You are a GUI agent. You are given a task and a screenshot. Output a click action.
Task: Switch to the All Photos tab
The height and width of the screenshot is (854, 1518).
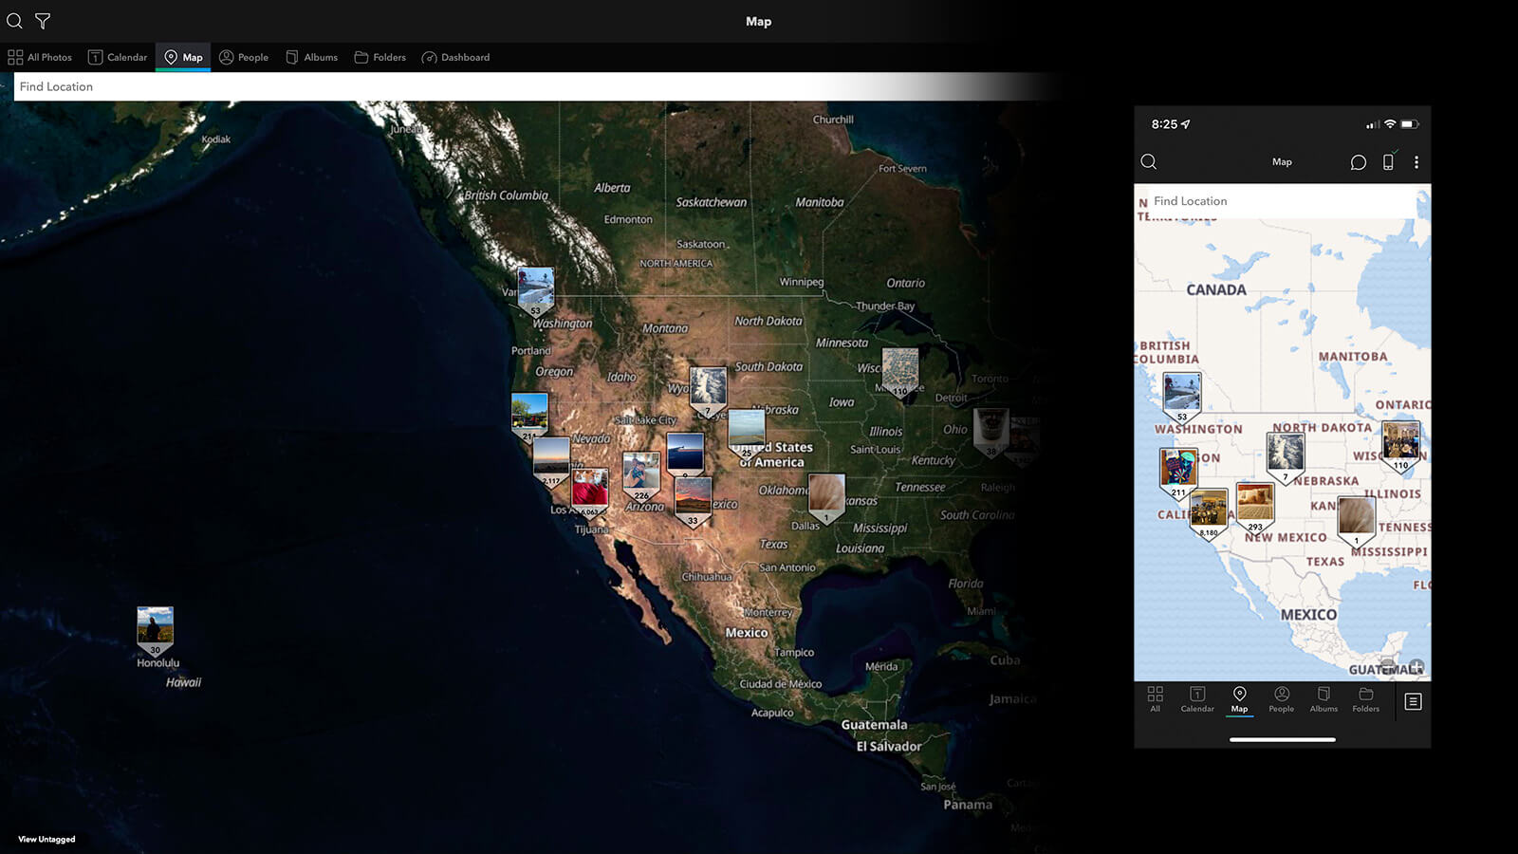tap(40, 57)
